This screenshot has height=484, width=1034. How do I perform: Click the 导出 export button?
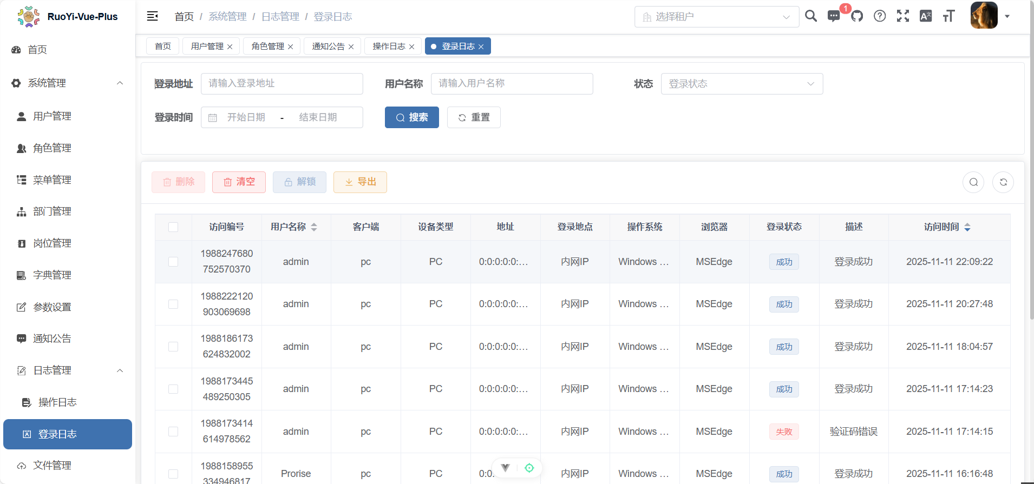[360, 182]
